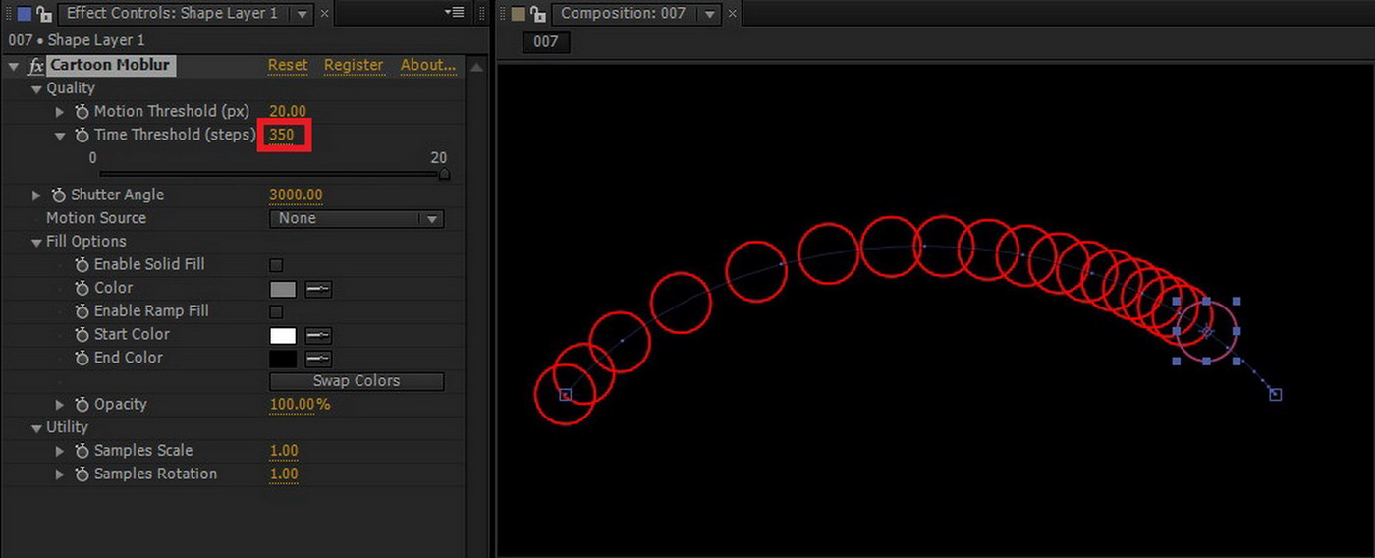Open the white Start Color swatch
The height and width of the screenshot is (558, 1375).
283,335
